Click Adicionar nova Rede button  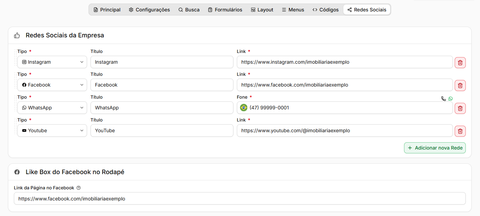coord(435,148)
